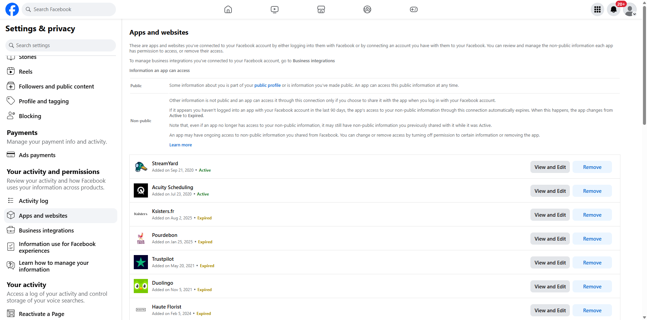The image size is (647, 320).
Task: Open the Learn more link
Action: [180, 145]
